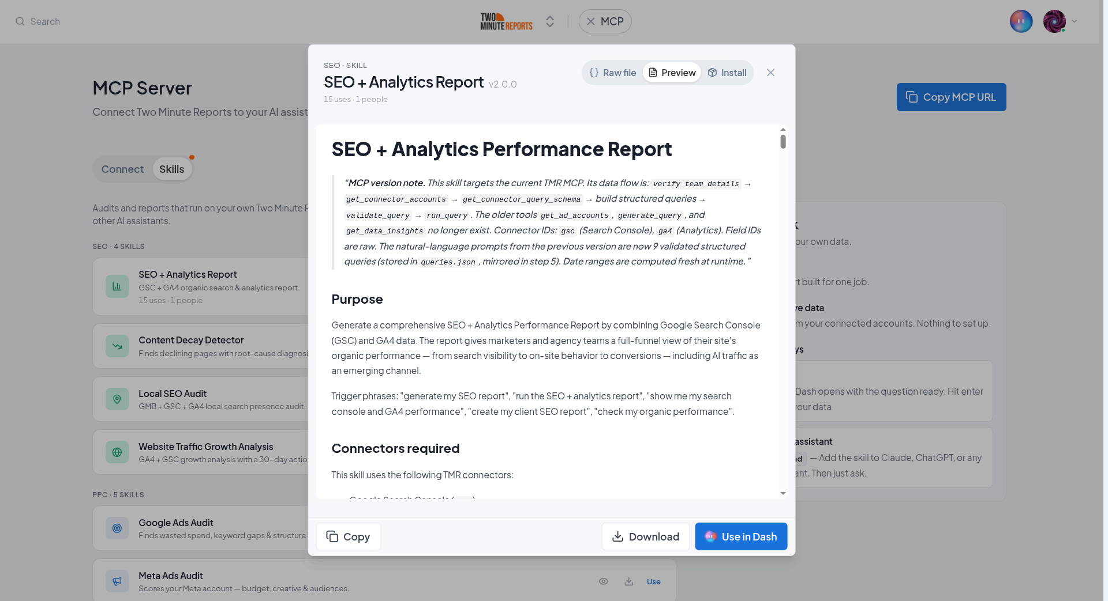Remove the MCP filter chip X
Viewport: 1108px width, 601px height.
pos(590,21)
